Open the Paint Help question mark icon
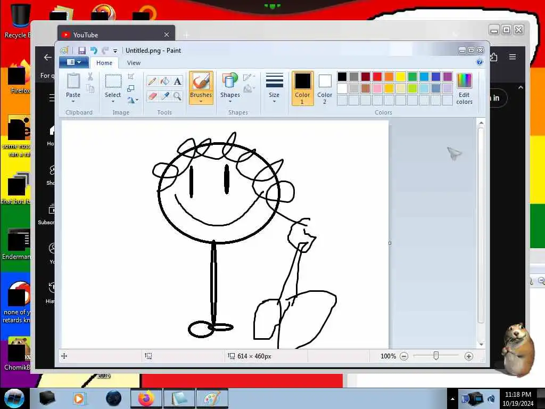The width and height of the screenshot is (545, 409). click(480, 62)
